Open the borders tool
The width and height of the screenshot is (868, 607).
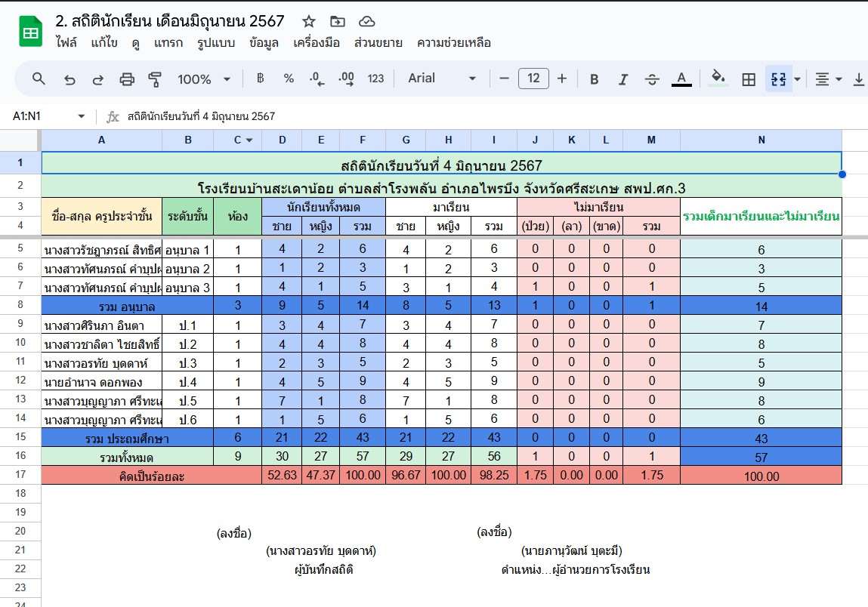click(x=749, y=79)
